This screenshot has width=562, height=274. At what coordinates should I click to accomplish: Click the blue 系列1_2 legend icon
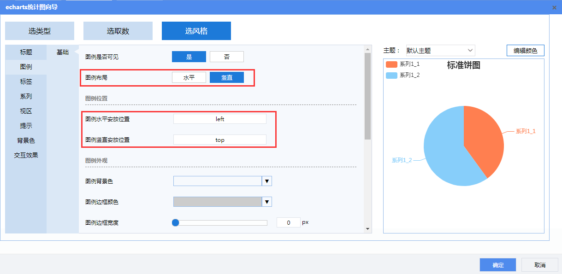click(391, 75)
